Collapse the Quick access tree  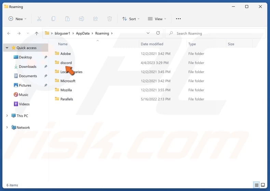(7, 47)
